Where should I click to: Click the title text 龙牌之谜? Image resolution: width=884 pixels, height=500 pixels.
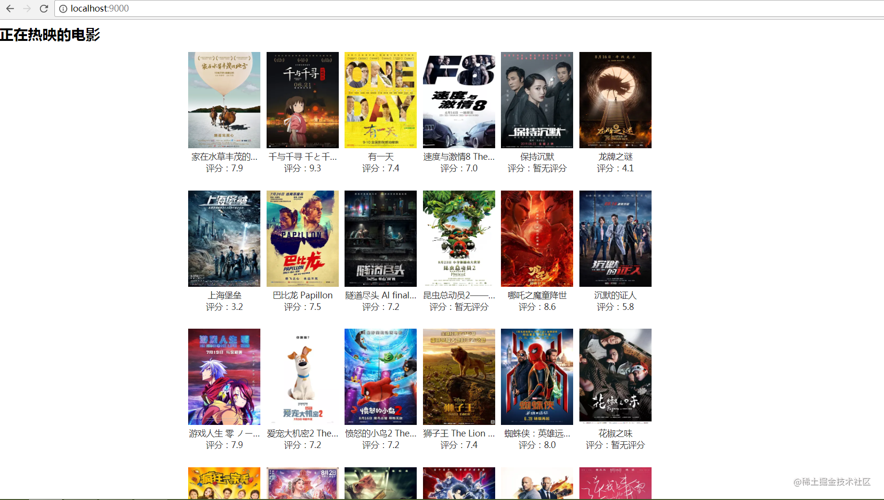tap(615, 157)
